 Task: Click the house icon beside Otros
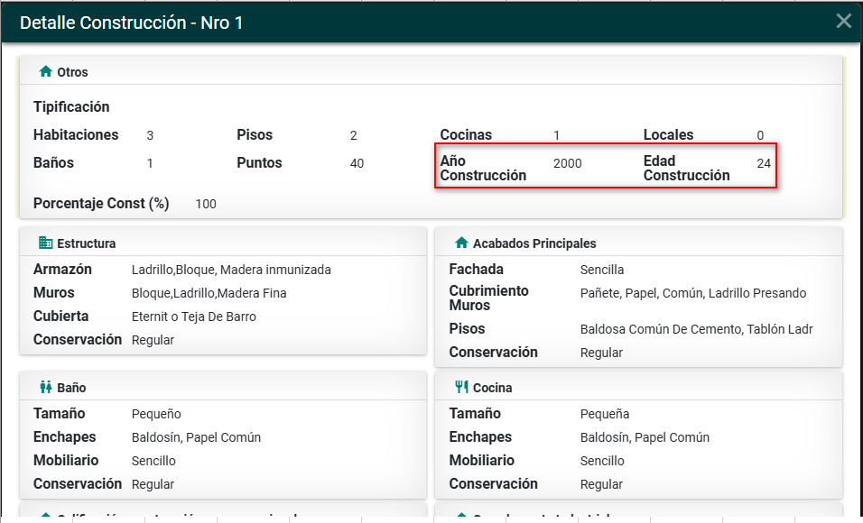pos(46,71)
